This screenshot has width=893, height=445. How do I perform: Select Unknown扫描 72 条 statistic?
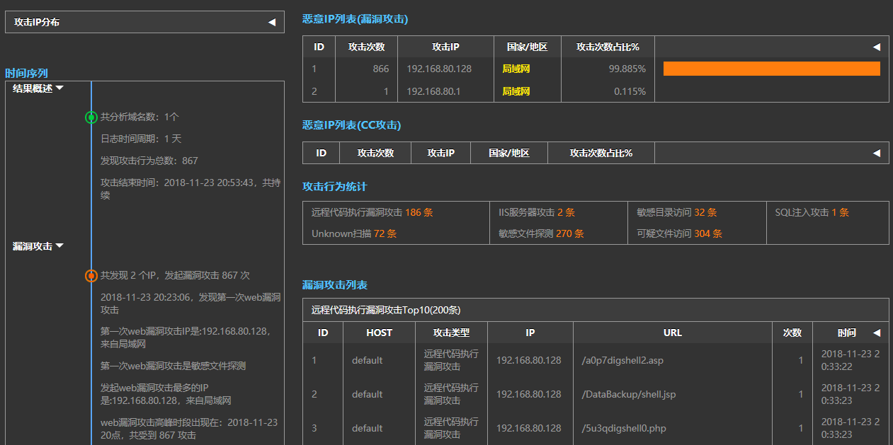[353, 233]
